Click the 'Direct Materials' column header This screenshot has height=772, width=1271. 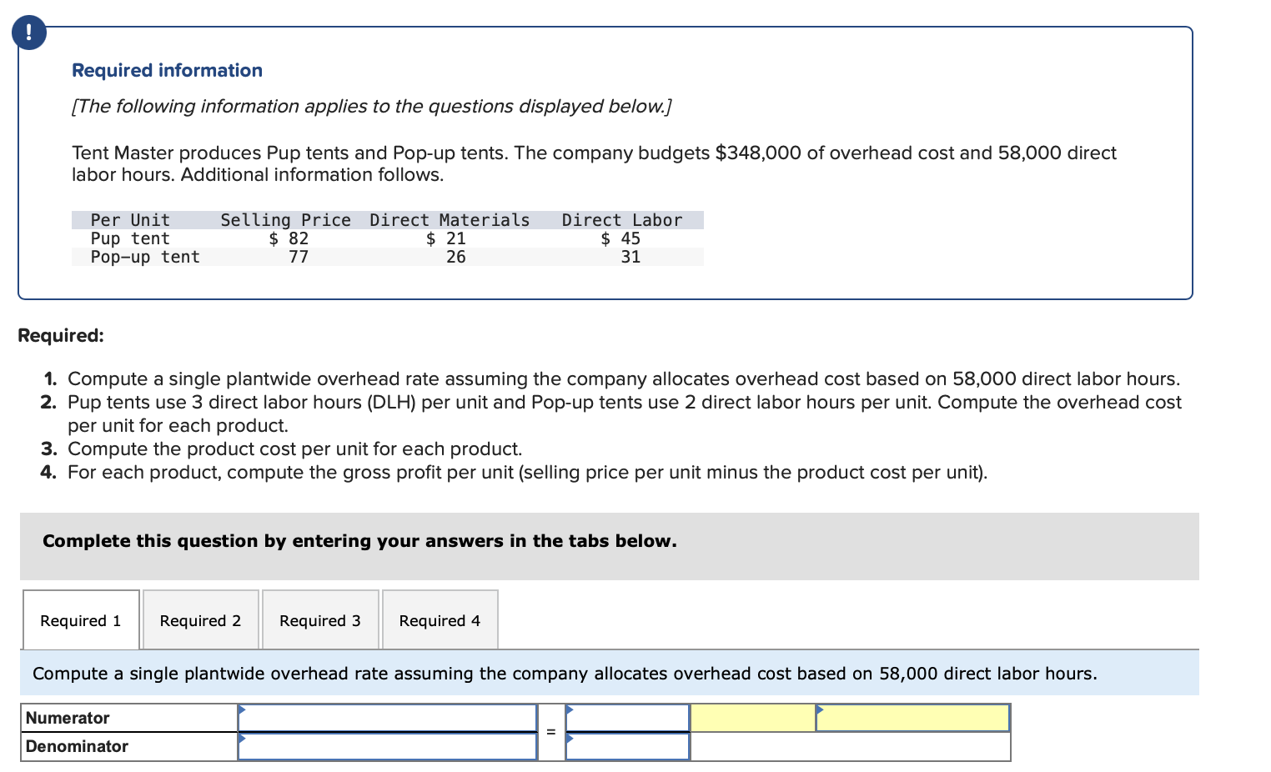pyautogui.click(x=450, y=220)
